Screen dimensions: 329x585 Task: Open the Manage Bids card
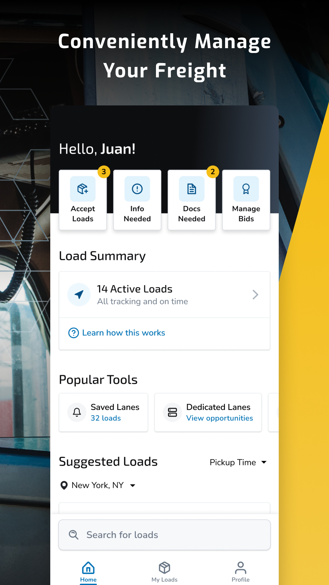coord(246,200)
